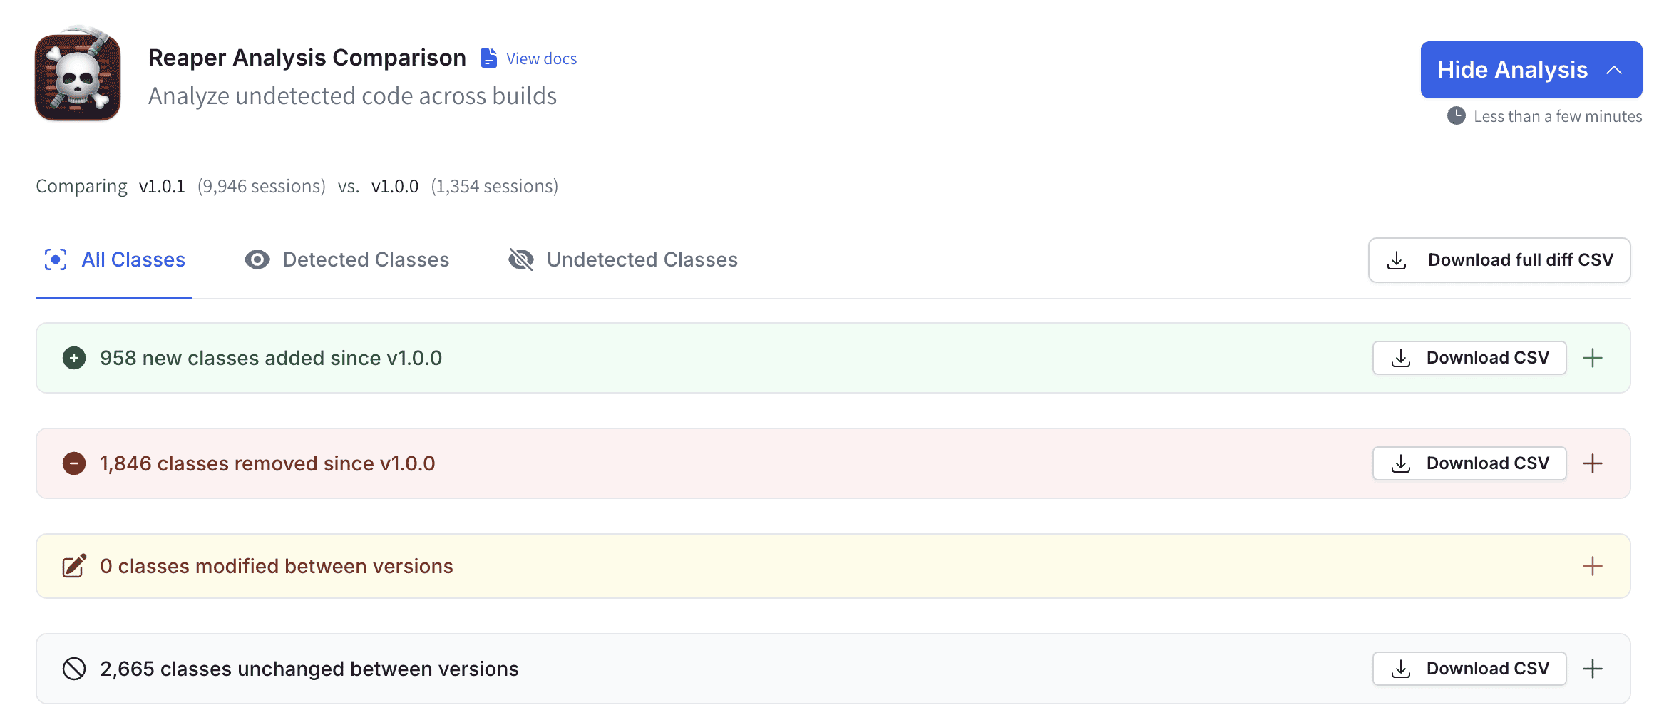Click the document icon beside View docs
This screenshot has height=720, width=1664.
tap(488, 58)
